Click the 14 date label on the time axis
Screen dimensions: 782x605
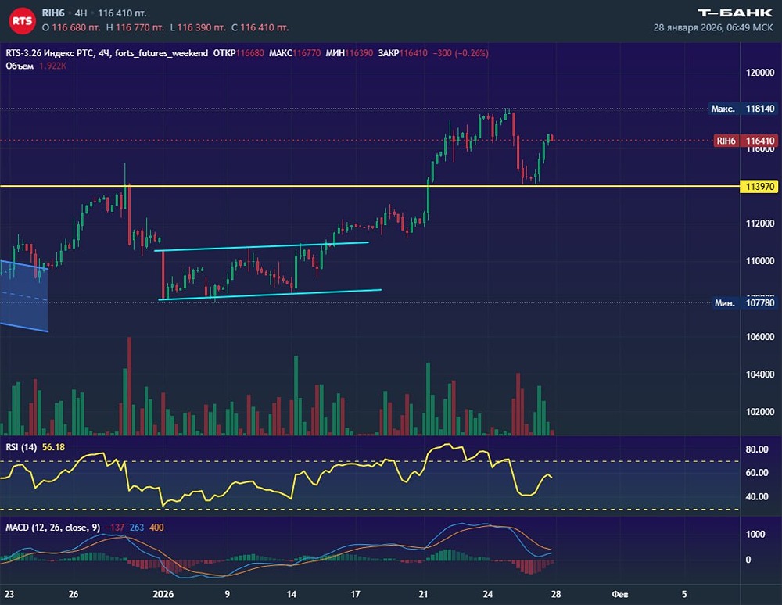tap(291, 594)
